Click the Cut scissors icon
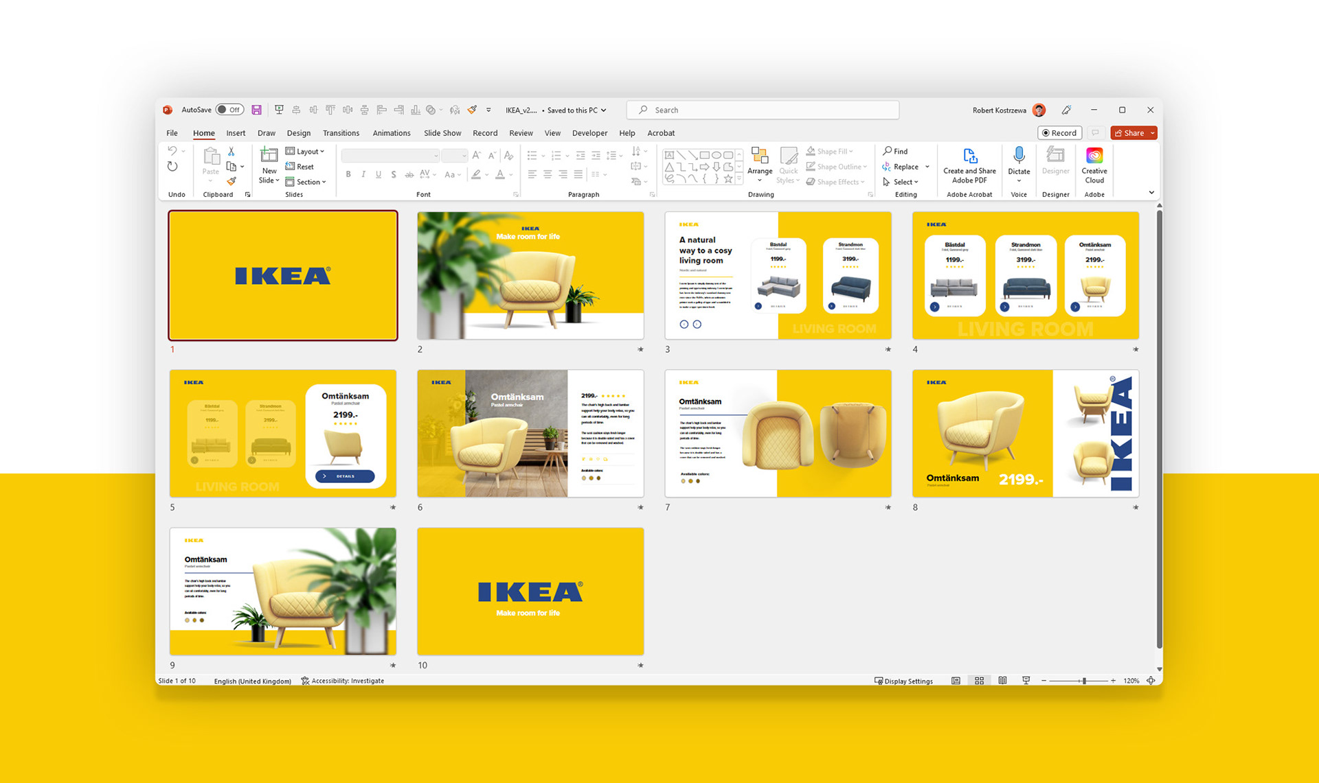1319x783 pixels. click(232, 151)
